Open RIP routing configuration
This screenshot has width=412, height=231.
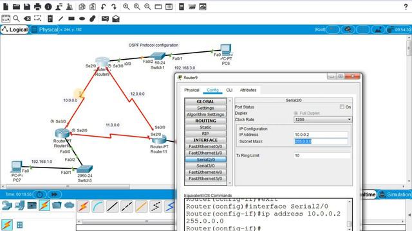205,133
